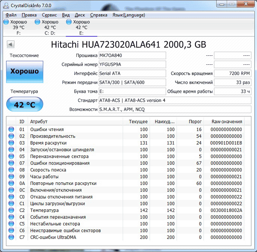Click the status orb for Температура attribute

pos(11,210)
